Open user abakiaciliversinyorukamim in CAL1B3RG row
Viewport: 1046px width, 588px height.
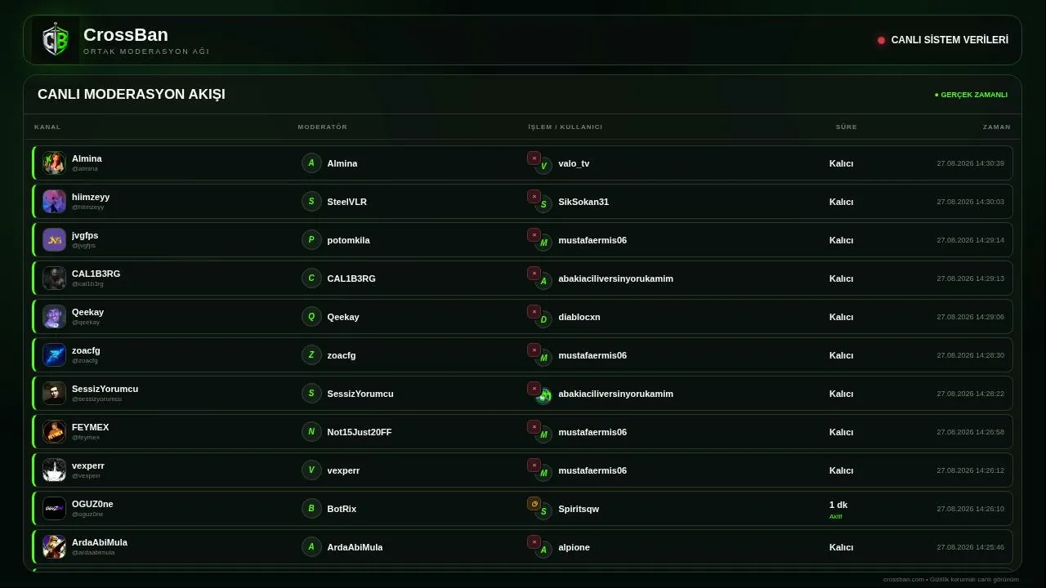[615, 278]
